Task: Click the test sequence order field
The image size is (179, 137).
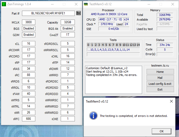Action: tap(113, 50)
